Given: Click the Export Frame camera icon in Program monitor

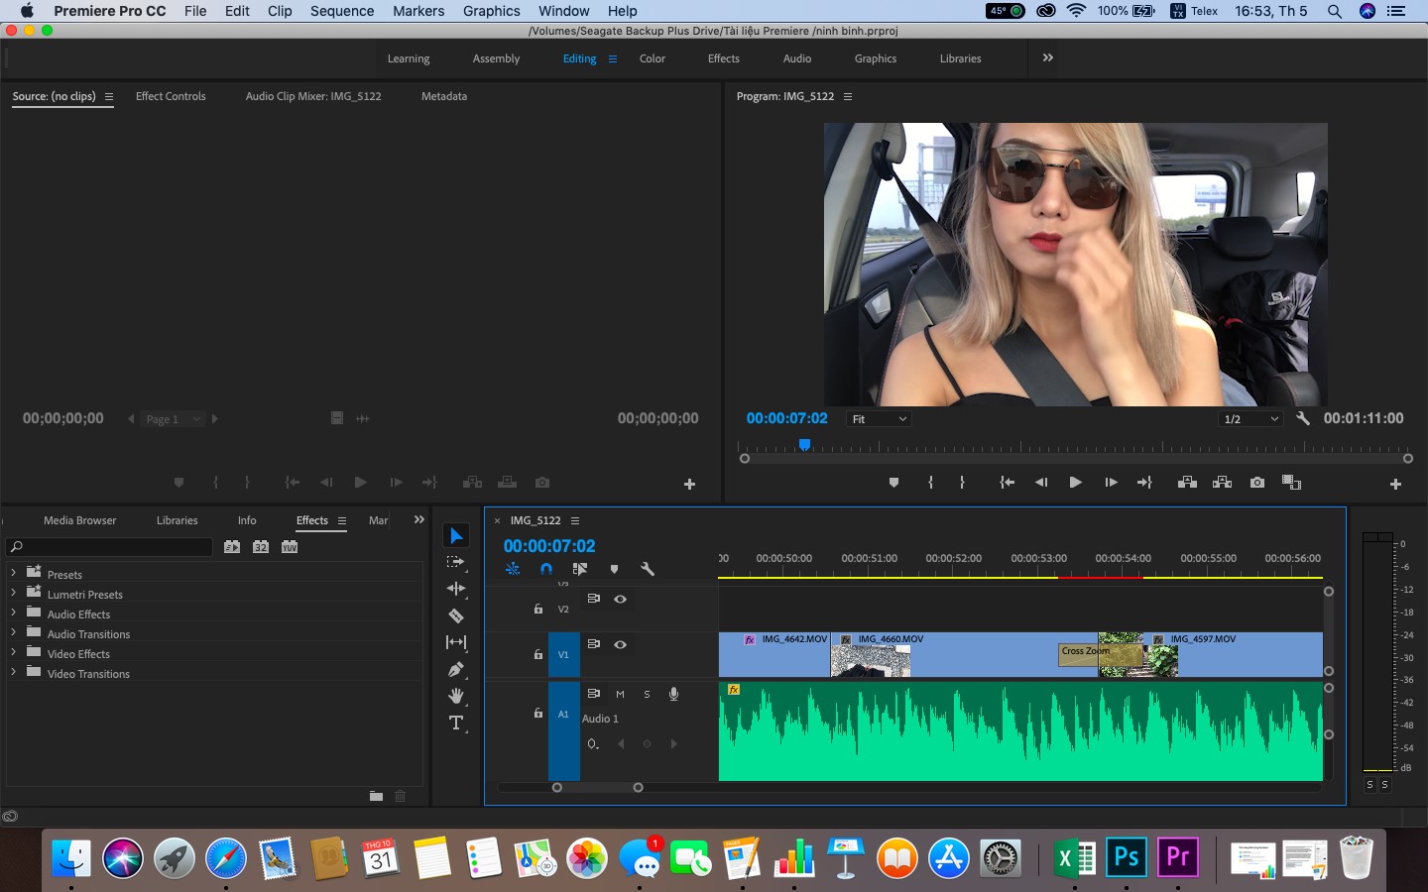Looking at the screenshot, I should [x=1257, y=483].
